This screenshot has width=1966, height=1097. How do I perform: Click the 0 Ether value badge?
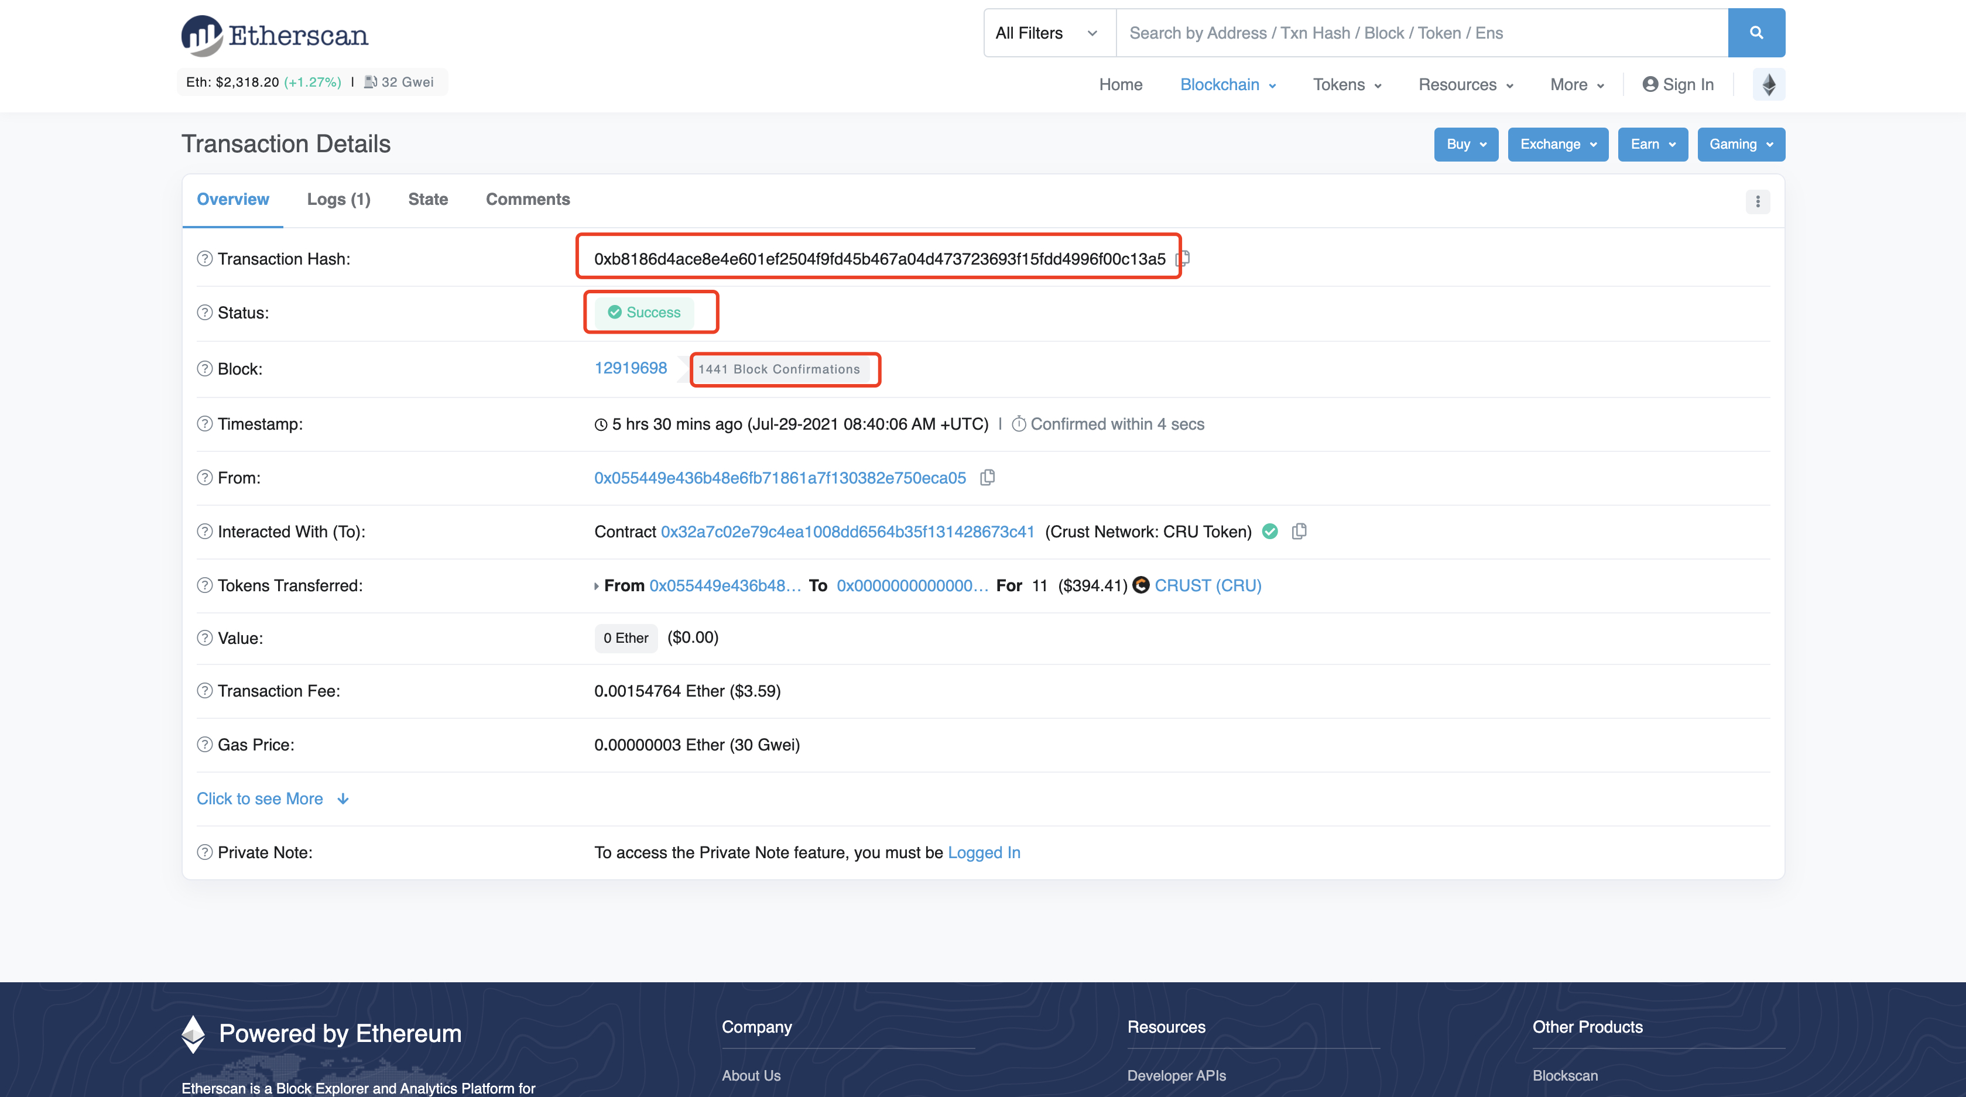(626, 637)
